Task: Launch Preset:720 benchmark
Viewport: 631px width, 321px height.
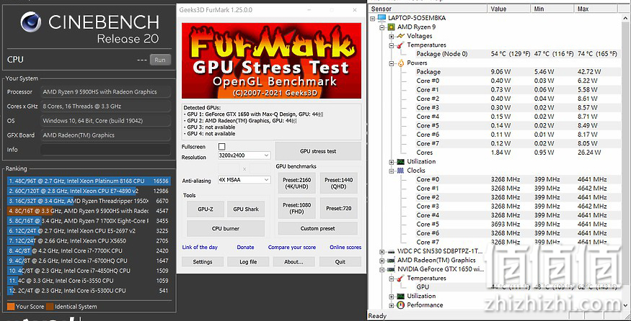Action: (x=339, y=208)
